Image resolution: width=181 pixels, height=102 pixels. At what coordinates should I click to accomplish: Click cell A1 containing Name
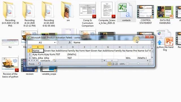point(38,51)
